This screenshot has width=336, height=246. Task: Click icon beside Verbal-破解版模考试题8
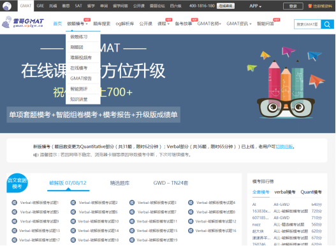(191, 212)
